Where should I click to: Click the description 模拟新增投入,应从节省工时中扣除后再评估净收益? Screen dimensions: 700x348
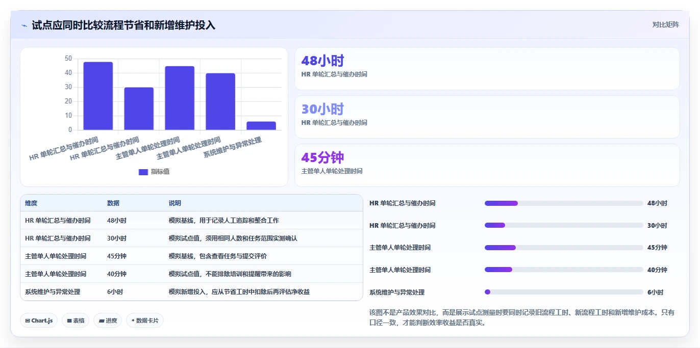coord(239,292)
